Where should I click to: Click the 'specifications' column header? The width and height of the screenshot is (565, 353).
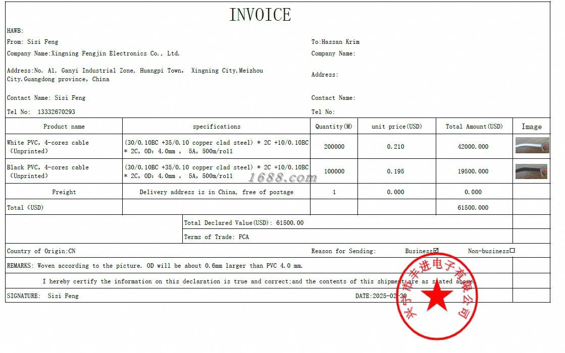coord(217,127)
